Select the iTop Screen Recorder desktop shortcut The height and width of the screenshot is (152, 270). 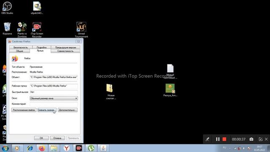pyautogui.click(x=37, y=30)
